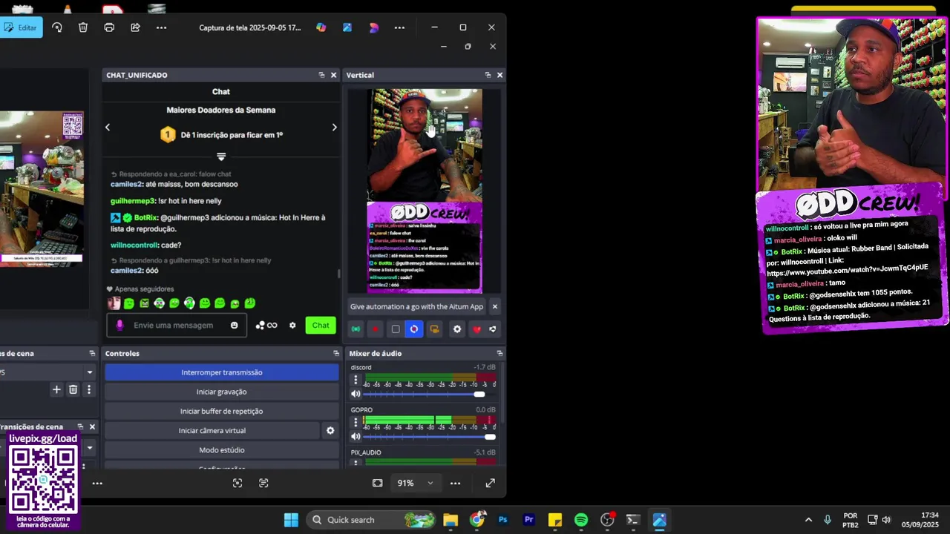Open Vertical plugin settings gear
Image resolution: width=950 pixels, height=534 pixels.
(x=457, y=329)
